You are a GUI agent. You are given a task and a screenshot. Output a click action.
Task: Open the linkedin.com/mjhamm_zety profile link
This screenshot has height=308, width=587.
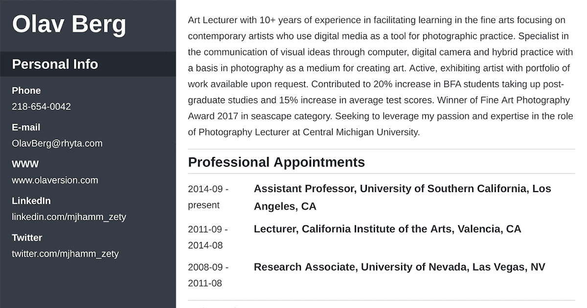point(68,217)
